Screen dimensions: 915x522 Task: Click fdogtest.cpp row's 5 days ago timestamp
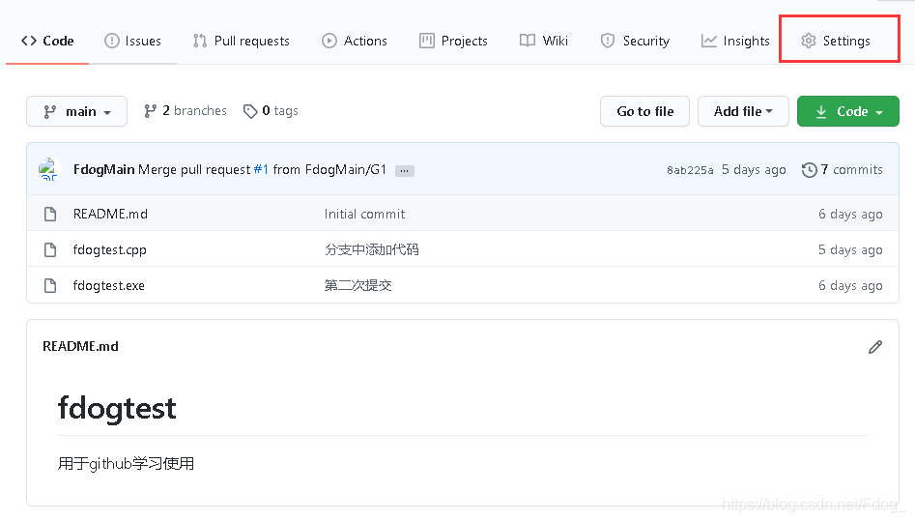tap(850, 250)
